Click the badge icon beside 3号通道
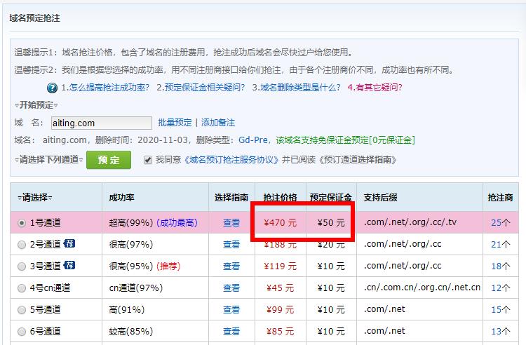Screen dimensions: 526x345 click(x=69, y=266)
